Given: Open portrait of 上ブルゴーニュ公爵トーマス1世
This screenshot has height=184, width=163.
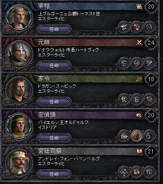Looking at the screenshot, I should pyautogui.click(x=19, y=17).
